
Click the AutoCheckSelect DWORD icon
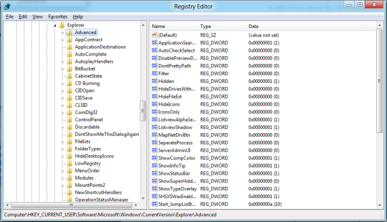(154, 50)
